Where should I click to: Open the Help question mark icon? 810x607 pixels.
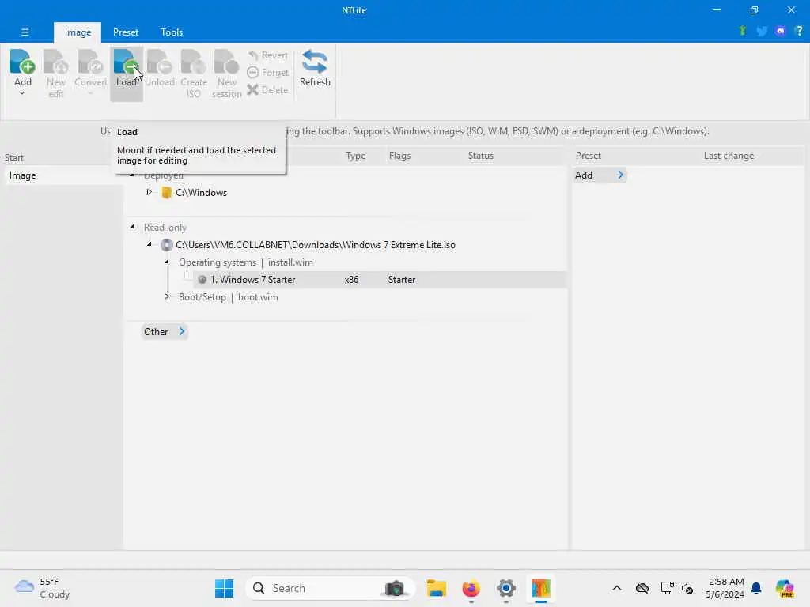[799, 31]
